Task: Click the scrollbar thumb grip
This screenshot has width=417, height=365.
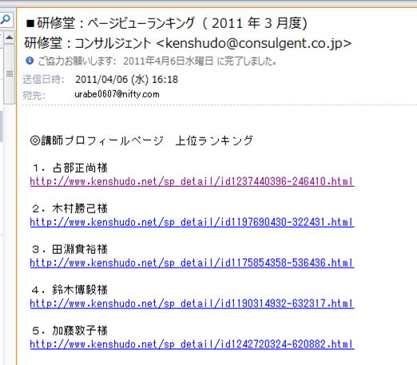Action: 10,73
